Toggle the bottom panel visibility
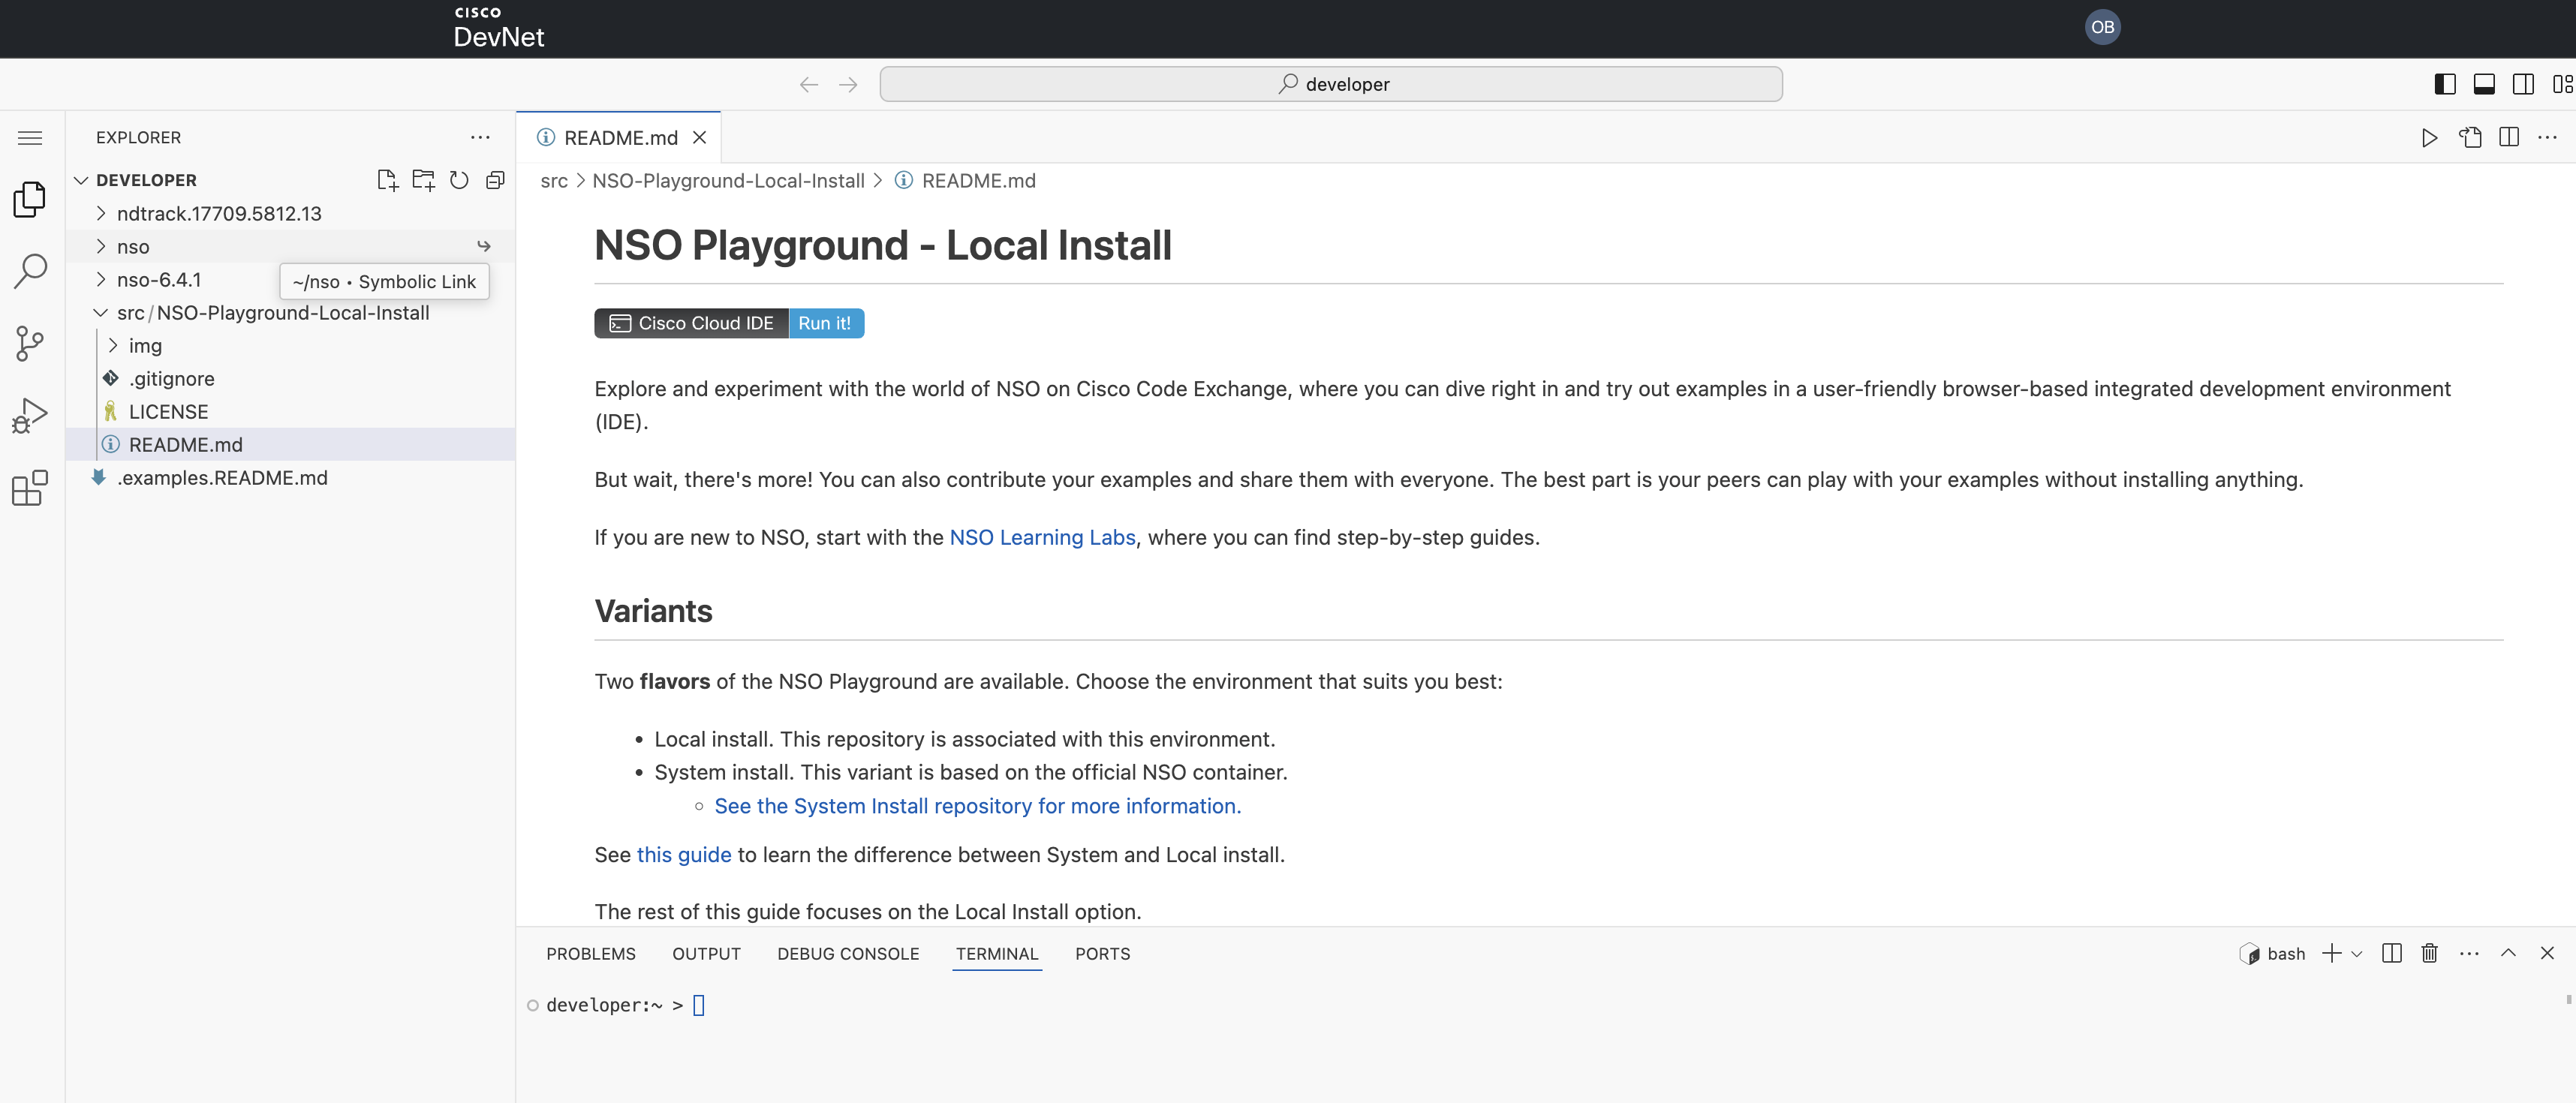Screen dimensions: 2576x1103 (2484, 84)
